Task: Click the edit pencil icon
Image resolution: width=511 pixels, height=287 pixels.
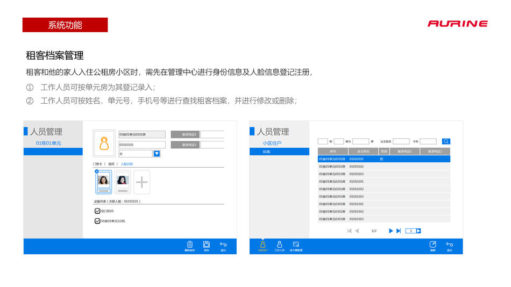Action: [432, 245]
